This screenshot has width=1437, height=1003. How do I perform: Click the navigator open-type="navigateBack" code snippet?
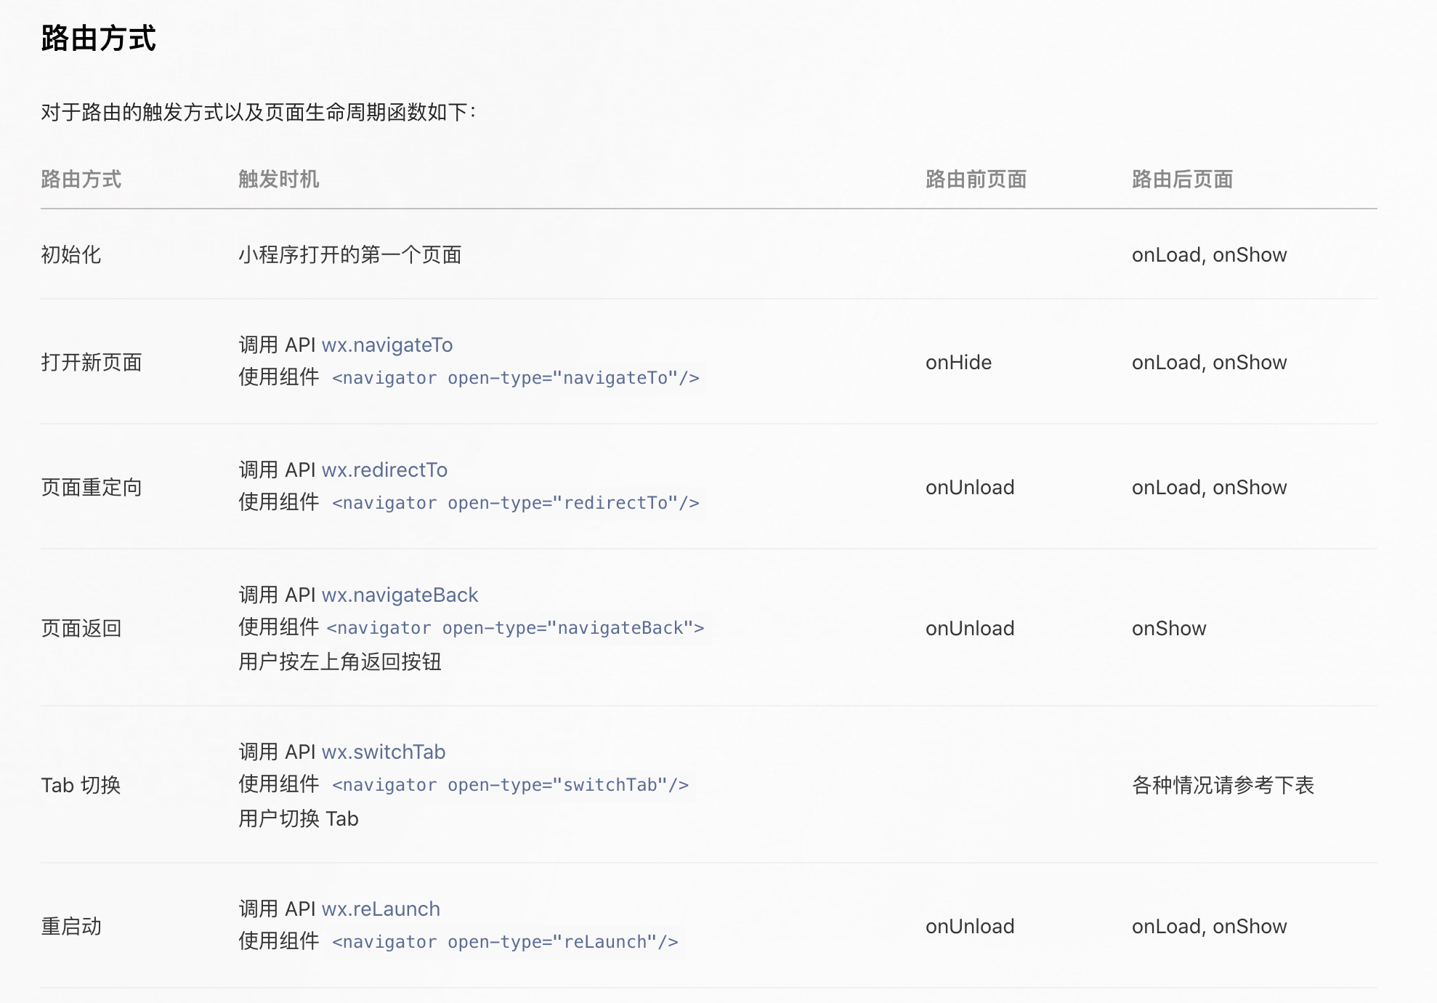[x=515, y=628]
